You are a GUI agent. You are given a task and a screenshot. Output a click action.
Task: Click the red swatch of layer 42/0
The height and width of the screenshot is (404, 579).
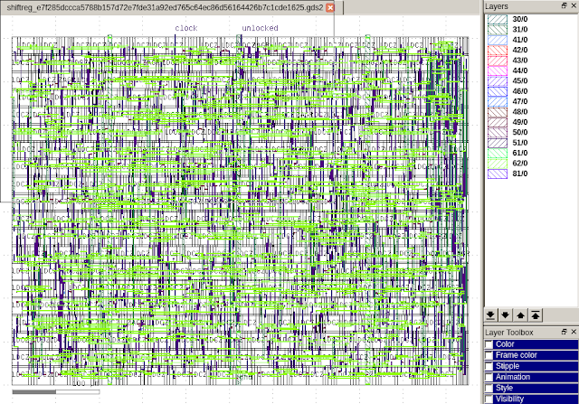pyautogui.click(x=498, y=51)
